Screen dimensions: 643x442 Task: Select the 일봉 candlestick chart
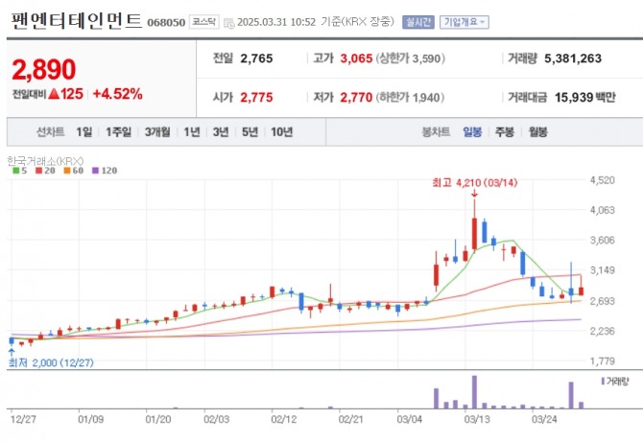click(x=472, y=132)
